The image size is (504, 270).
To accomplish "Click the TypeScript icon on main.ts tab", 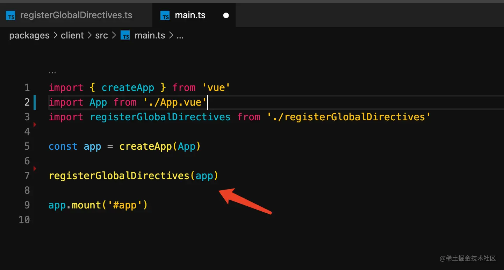I will pos(165,16).
